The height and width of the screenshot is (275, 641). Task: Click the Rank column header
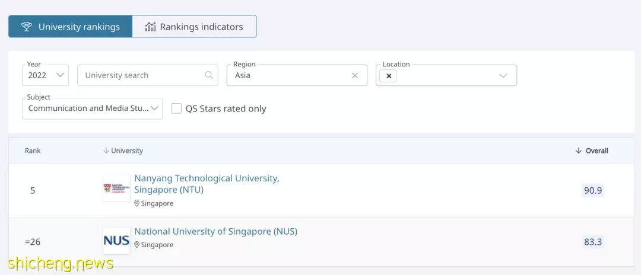click(x=33, y=151)
